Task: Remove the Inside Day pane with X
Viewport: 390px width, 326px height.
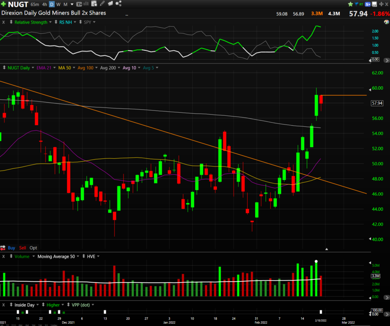Action: point(4,305)
